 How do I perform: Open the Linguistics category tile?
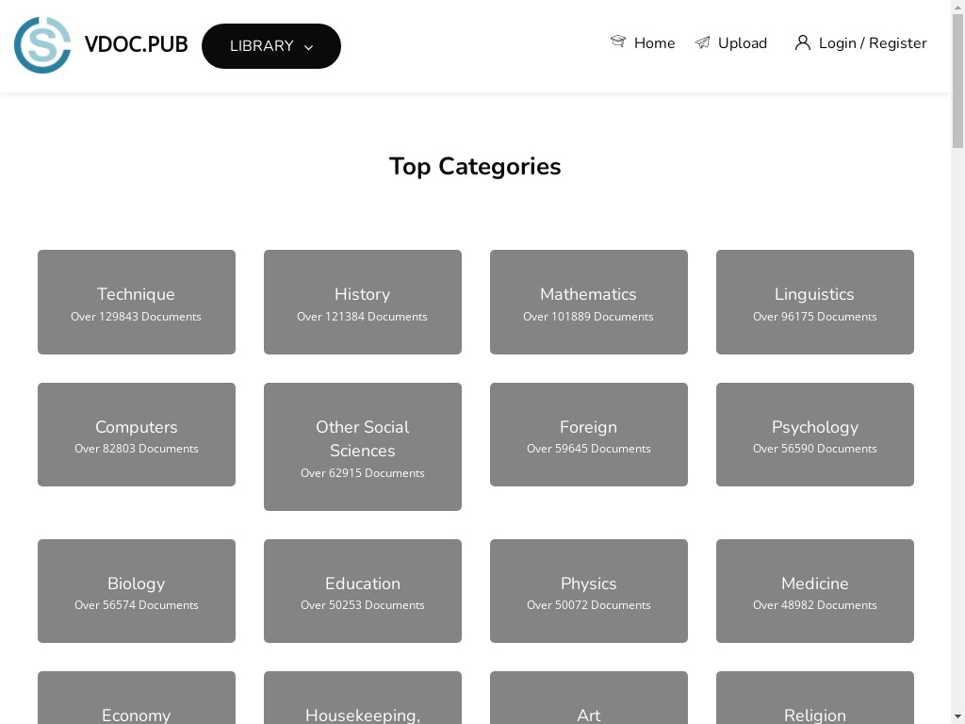click(x=814, y=302)
